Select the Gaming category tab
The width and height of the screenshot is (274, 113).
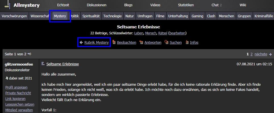point(197,16)
